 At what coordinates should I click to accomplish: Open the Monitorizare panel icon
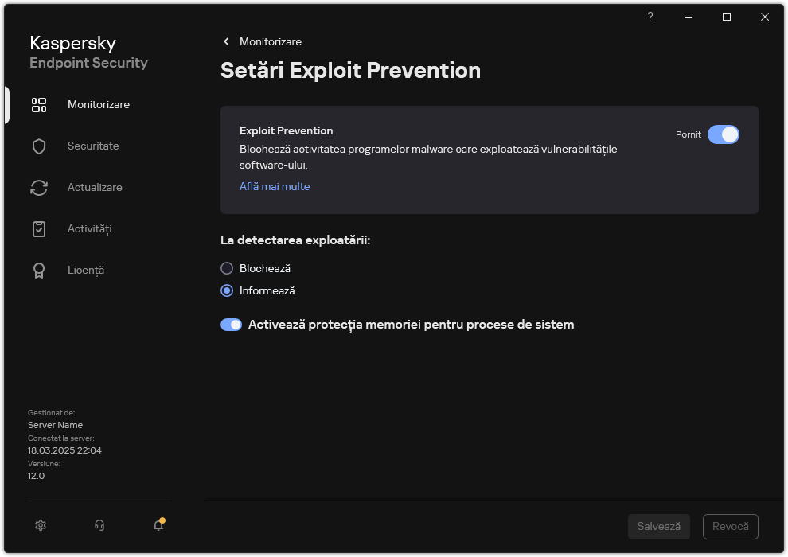pyautogui.click(x=39, y=104)
